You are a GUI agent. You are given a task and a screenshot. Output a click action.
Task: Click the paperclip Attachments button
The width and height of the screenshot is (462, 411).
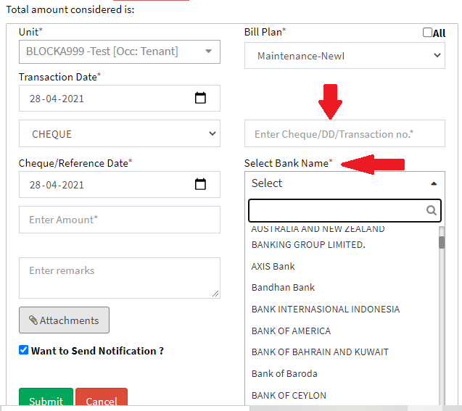click(64, 320)
